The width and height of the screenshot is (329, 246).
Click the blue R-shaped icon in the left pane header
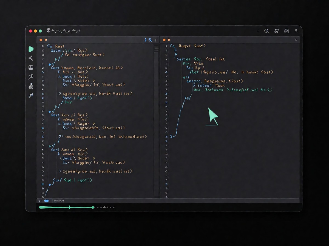[150, 40]
